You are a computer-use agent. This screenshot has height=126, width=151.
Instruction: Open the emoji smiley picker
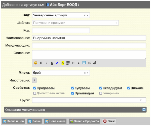pos(36,63)
